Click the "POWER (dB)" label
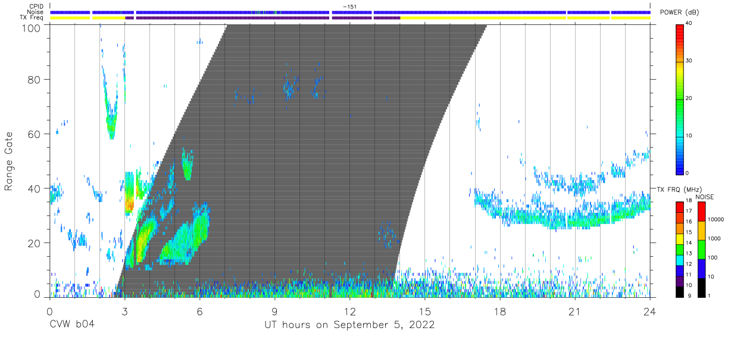This screenshot has height=337, width=731. tap(679, 12)
